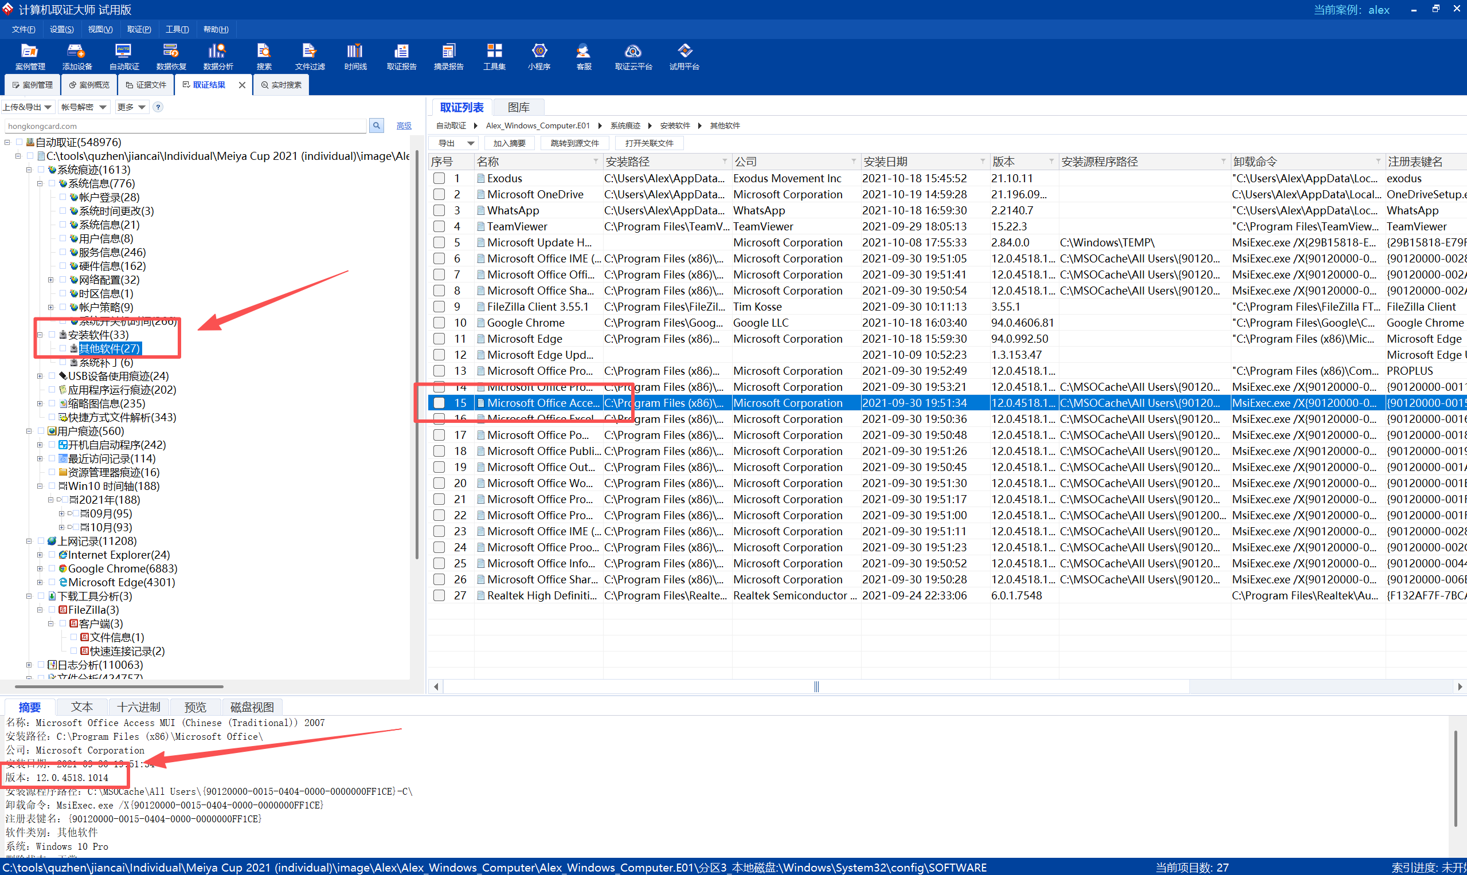
Task: Tick the WhatsApp row checkbox
Action: 439,210
